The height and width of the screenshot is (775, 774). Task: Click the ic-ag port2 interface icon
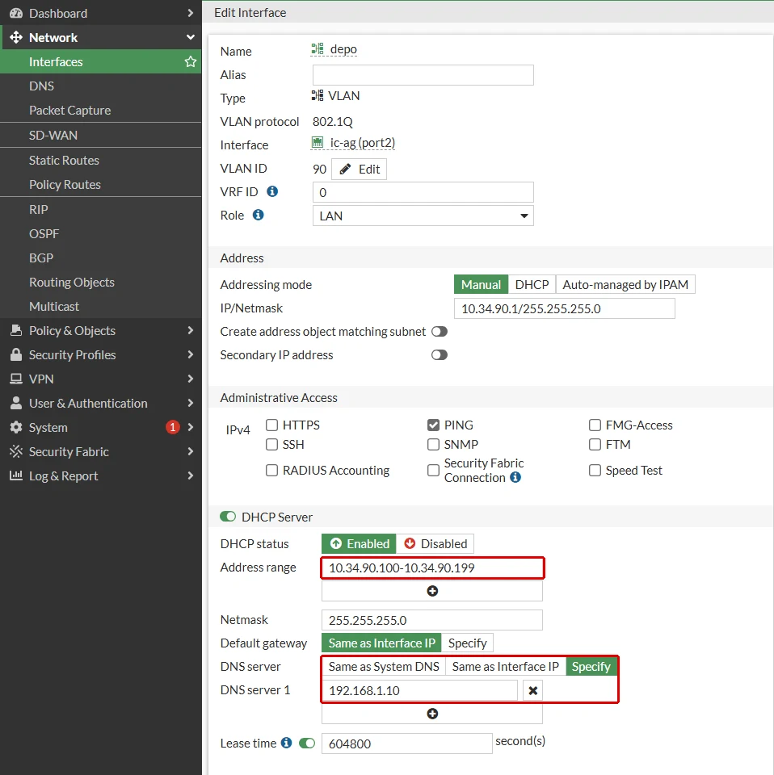click(318, 143)
